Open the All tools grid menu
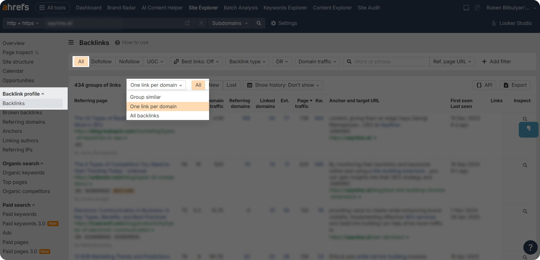The image size is (540, 260). [x=52, y=8]
